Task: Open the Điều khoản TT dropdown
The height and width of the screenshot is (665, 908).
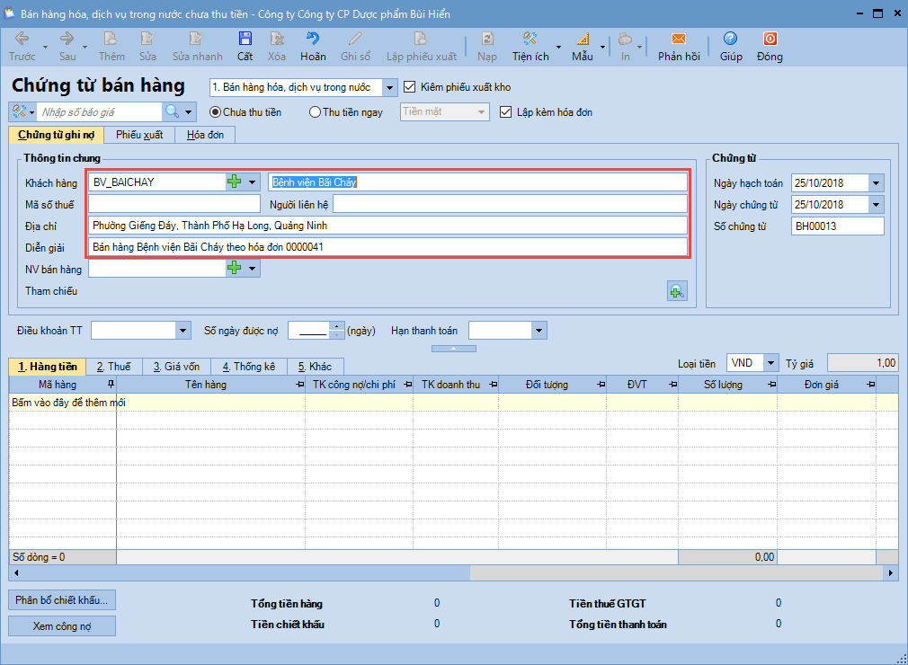Action: click(183, 331)
